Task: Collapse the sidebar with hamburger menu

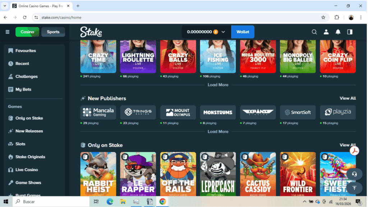Action: 8,32
